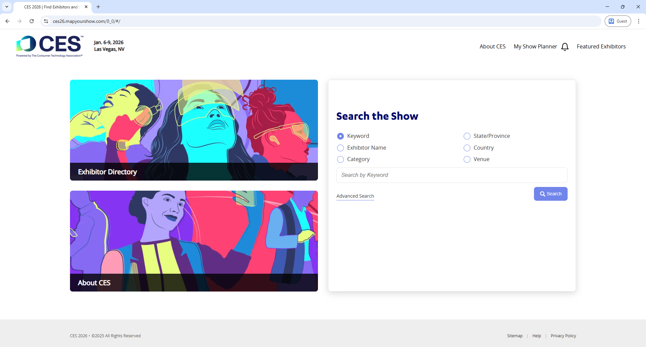
Task: Open the browser three-dot menu
Action: [639, 21]
